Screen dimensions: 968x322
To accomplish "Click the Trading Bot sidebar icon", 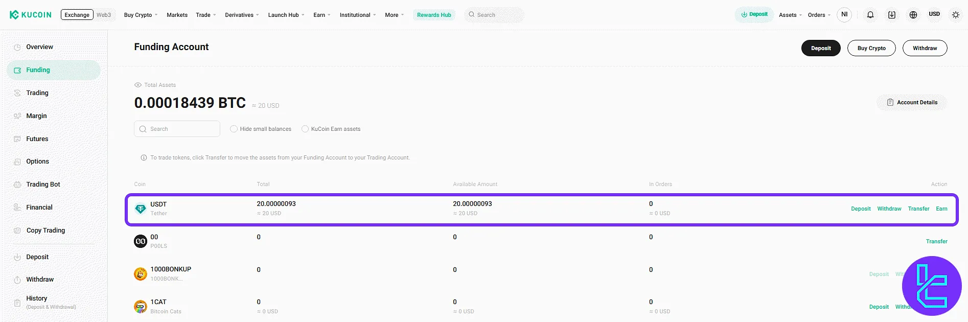I will pyautogui.click(x=17, y=185).
